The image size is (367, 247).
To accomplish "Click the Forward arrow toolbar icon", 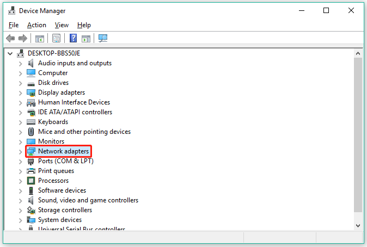I will pyautogui.click(x=23, y=38).
